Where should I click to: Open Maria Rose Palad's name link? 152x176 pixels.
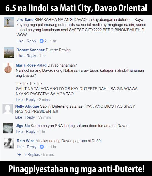pyautogui.click(x=31, y=65)
